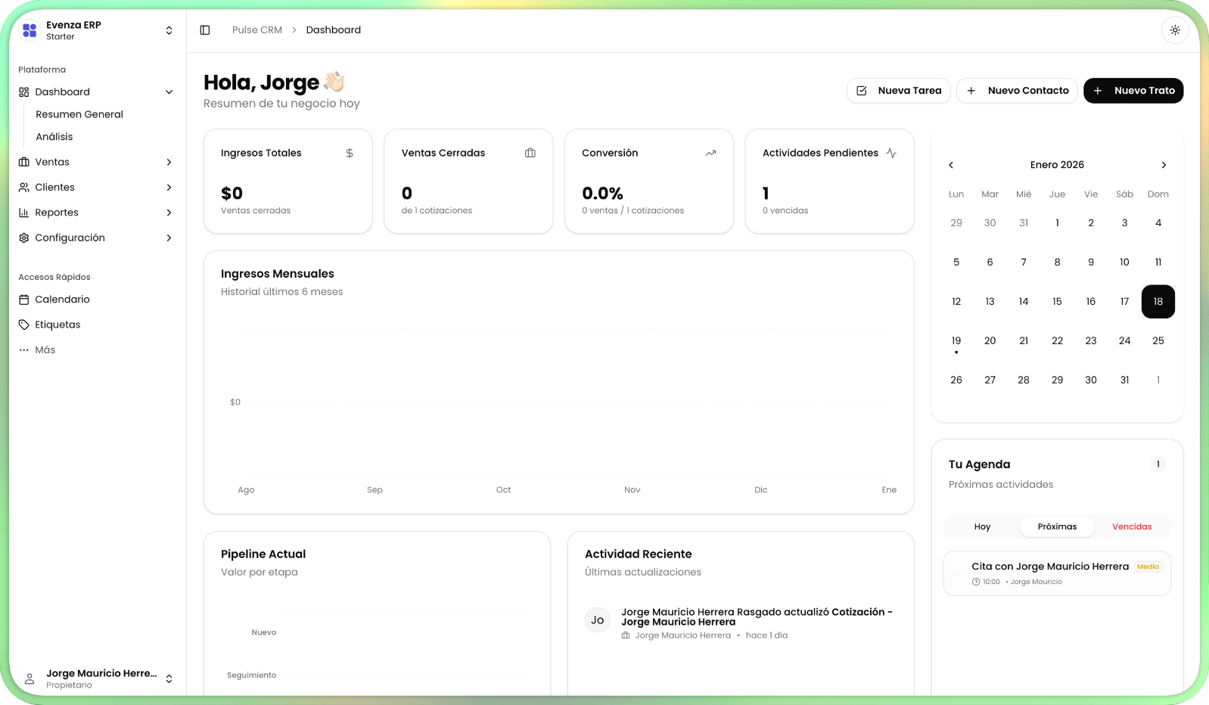Click the checkbox icon on Nueva Tarea
Screen dimensions: 1209x705
(862, 91)
